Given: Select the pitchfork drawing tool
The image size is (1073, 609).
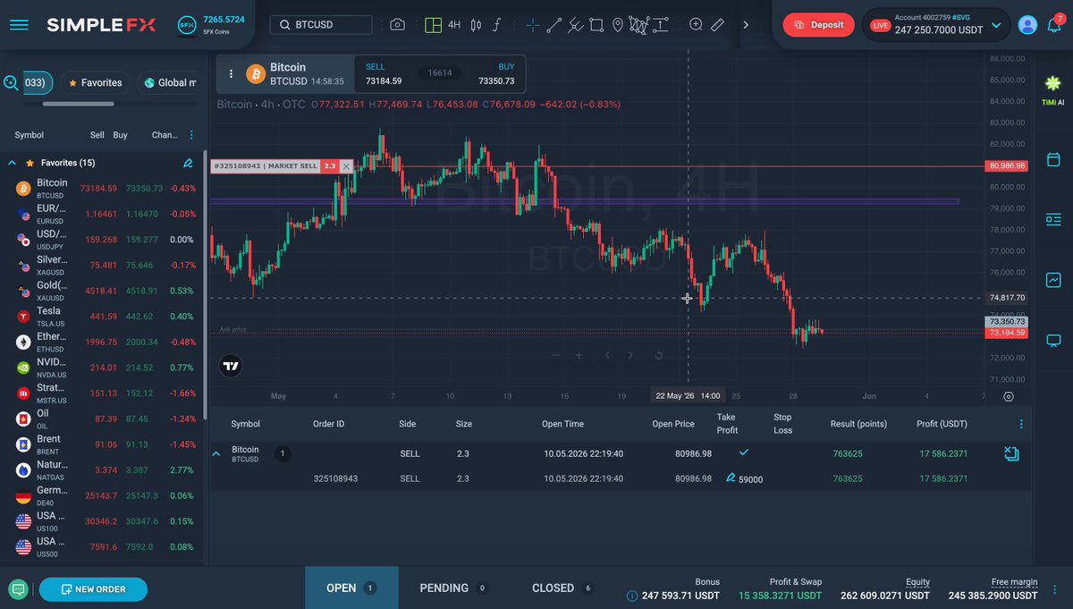Looking at the screenshot, I should pyautogui.click(x=576, y=25).
